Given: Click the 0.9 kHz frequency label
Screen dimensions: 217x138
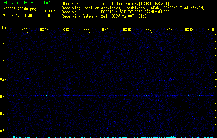Looking at the screenshot, I should pyautogui.click(x=3, y=79).
